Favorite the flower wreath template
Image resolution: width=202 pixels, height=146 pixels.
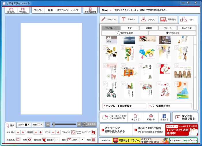point(141,84)
